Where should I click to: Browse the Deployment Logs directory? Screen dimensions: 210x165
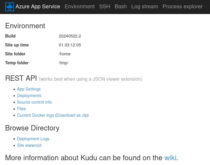(33, 139)
